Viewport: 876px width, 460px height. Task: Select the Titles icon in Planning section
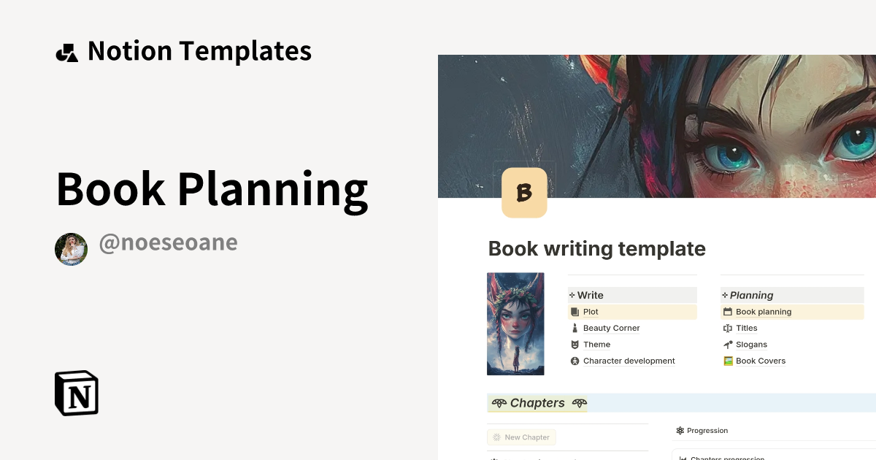[x=728, y=328]
